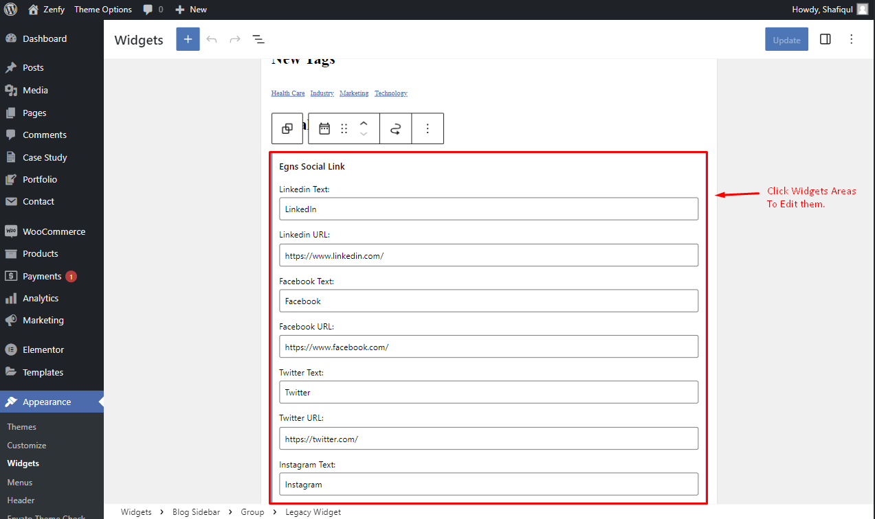Click the Instagram Text input field

point(489,484)
